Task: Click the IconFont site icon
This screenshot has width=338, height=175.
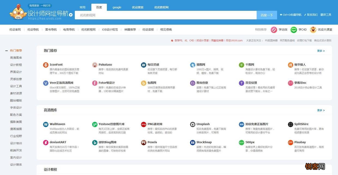Action: click(46, 65)
